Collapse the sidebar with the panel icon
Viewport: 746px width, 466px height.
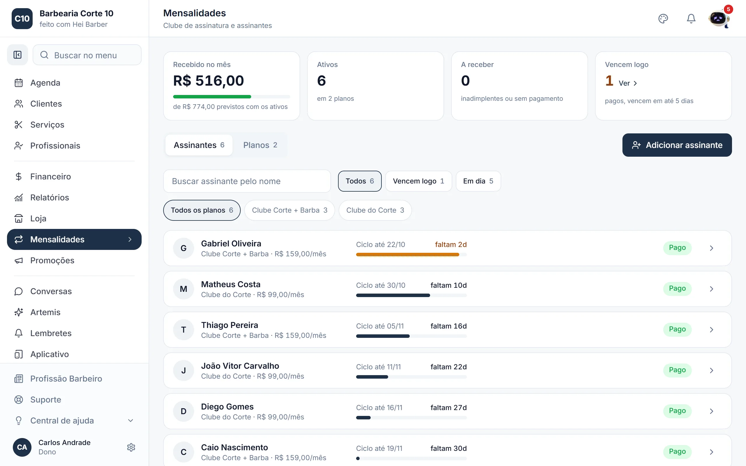17,55
